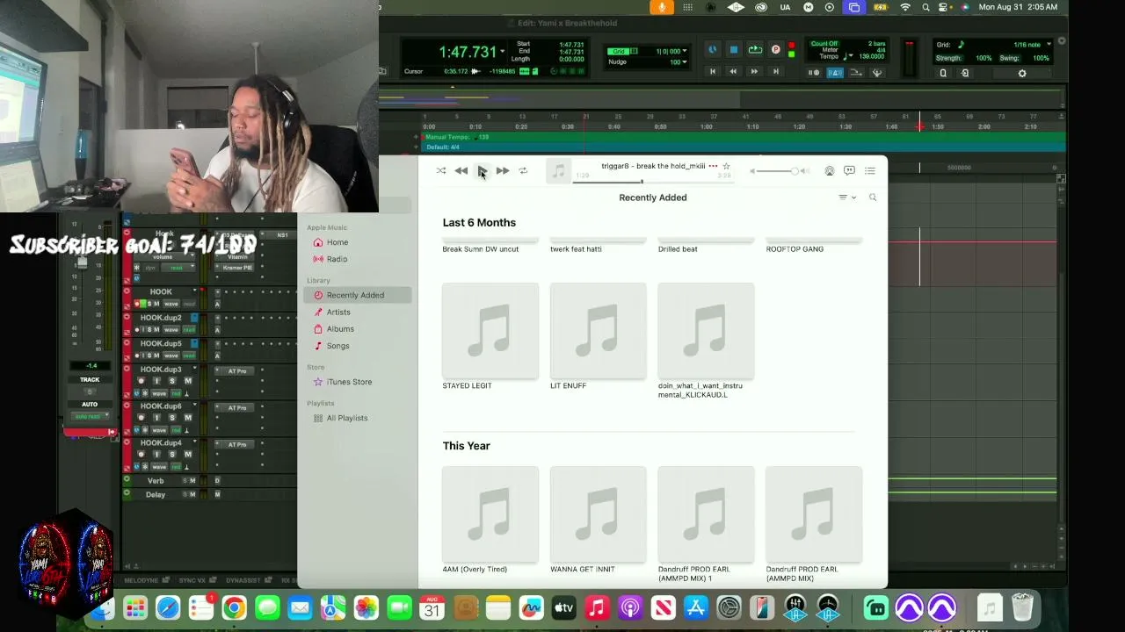Screen dimensions: 1125x632
Task: Open the Grid value dropdown
Action: [x=685, y=51]
